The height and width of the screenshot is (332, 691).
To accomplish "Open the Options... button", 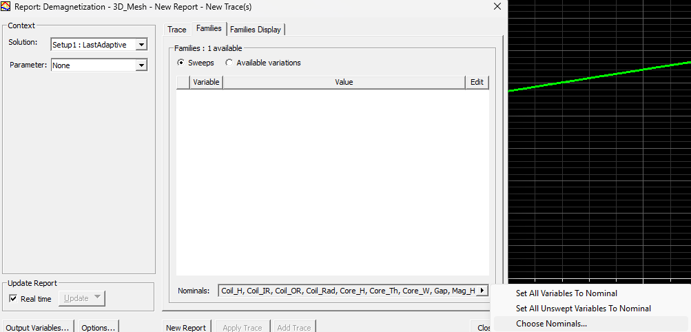I will click(99, 327).
